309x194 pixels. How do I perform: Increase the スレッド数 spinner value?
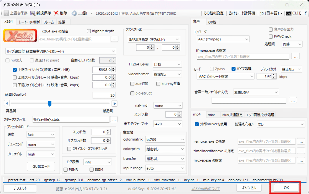108,131
